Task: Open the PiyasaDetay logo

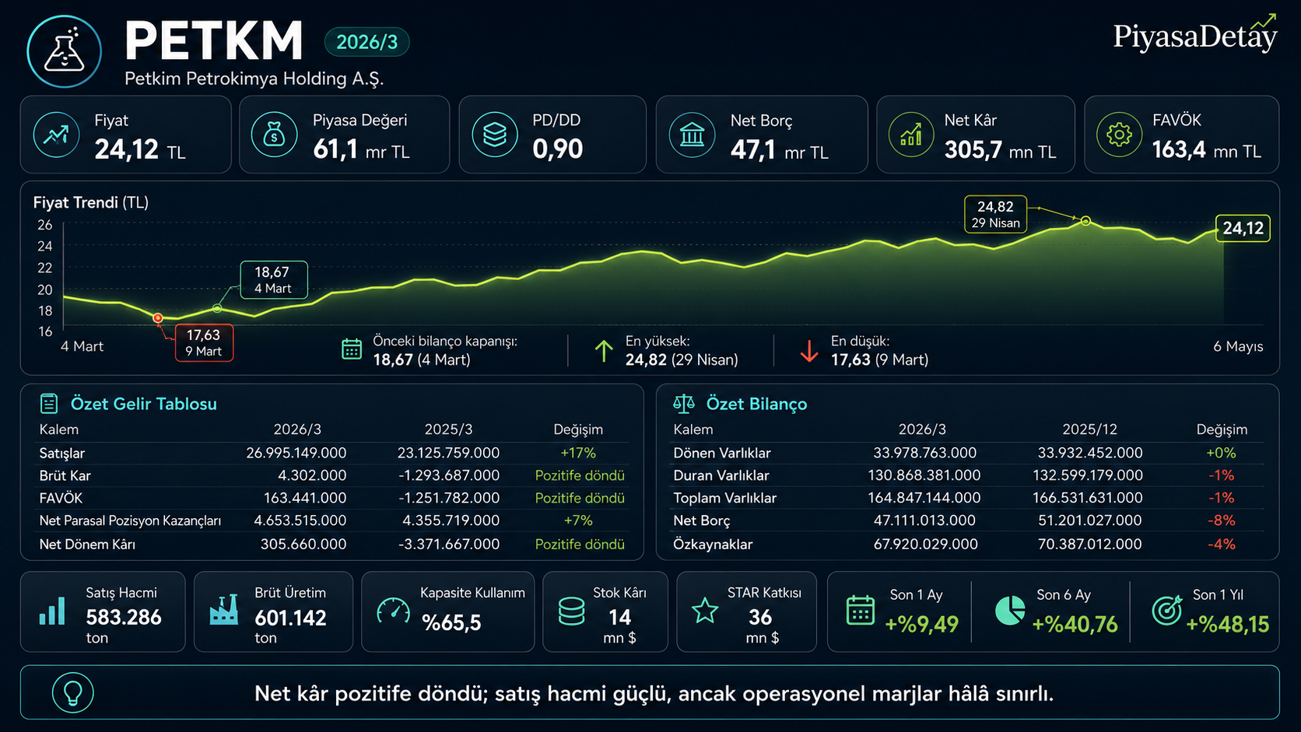Action: pos(1195,33)
